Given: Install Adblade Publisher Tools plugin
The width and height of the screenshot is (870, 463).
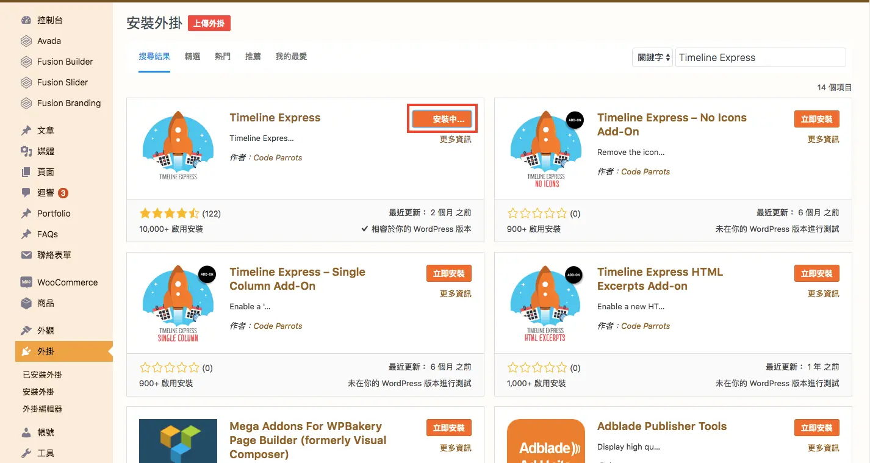Looking at the screenshot, I should (817, 428).
